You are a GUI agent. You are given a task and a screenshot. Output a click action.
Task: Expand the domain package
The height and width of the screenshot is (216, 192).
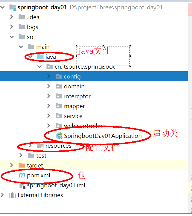(x=49, y=86)
